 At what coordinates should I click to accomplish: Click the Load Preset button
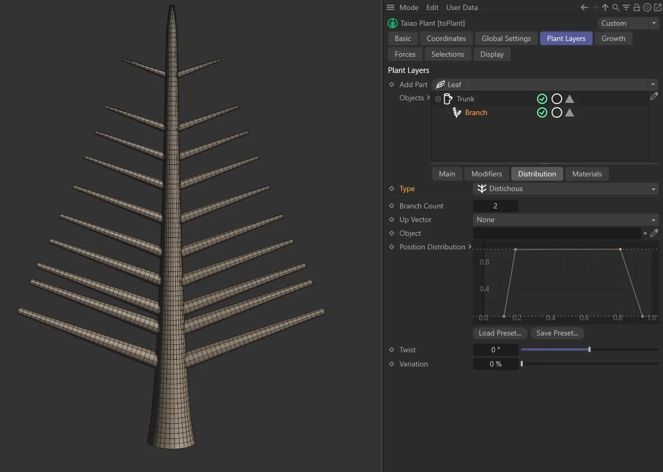pos(500,333)
